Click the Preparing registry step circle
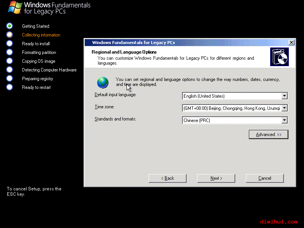Viewport: 304px width, 228px height. [9, 78]
